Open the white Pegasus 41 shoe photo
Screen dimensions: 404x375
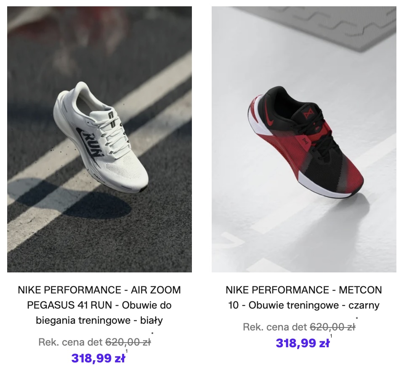[x=99, y=139]
